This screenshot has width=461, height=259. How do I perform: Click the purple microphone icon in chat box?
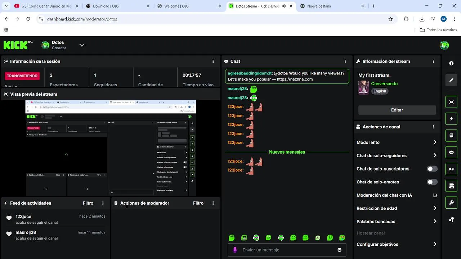point(235,250)
